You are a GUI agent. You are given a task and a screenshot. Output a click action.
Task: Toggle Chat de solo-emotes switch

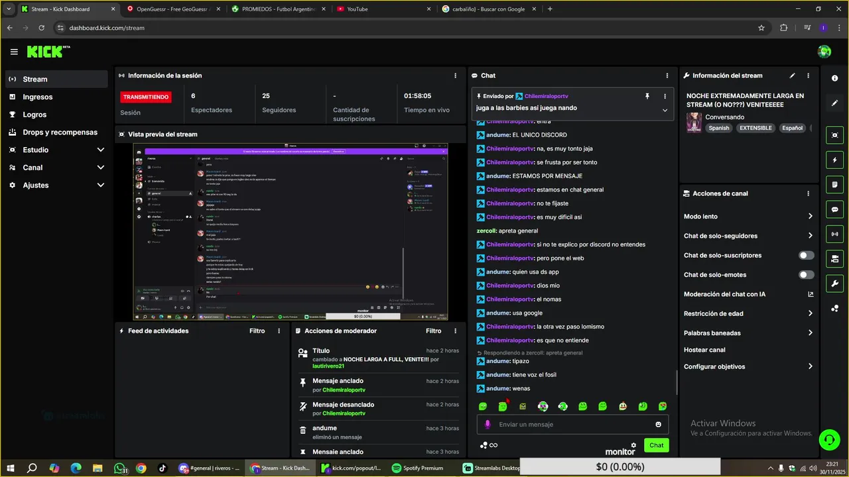pyautogui.click(x=807, y=275)
